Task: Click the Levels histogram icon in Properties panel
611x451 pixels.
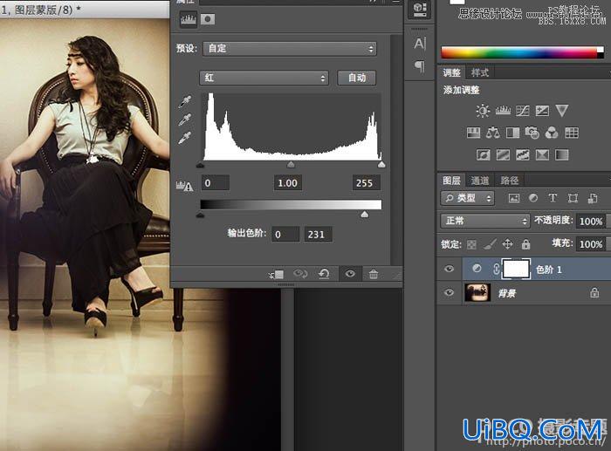Action: click(189, 19)
